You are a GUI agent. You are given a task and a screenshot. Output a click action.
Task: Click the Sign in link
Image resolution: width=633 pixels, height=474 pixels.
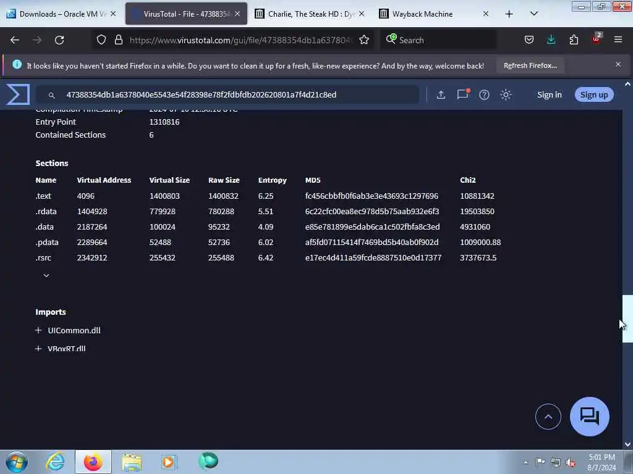pos(549,94)
